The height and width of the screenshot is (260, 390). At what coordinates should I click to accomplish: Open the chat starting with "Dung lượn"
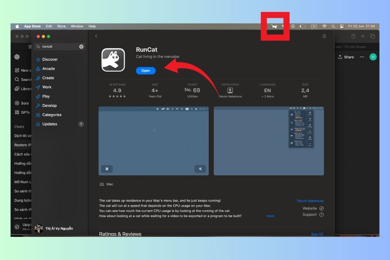tap(23, 201)
